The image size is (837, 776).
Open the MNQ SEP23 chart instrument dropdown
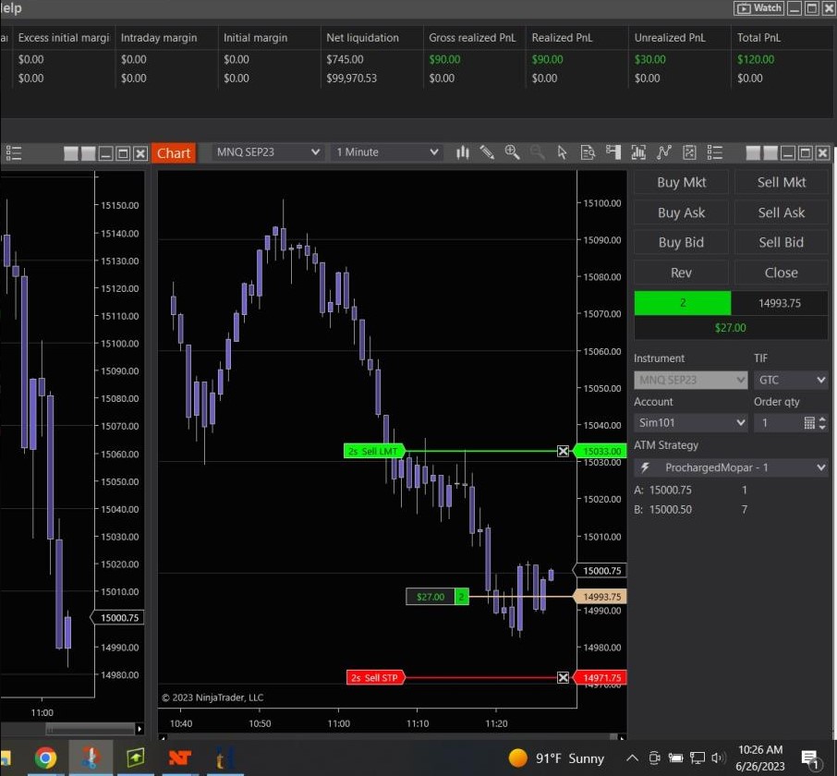[x=267, y=152]
